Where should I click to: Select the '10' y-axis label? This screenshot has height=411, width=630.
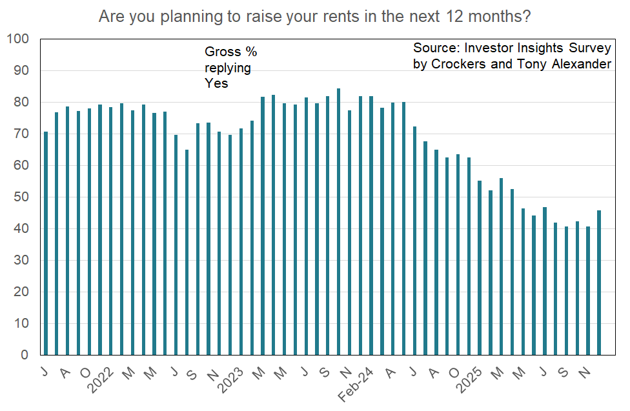[x=21, y=323]
